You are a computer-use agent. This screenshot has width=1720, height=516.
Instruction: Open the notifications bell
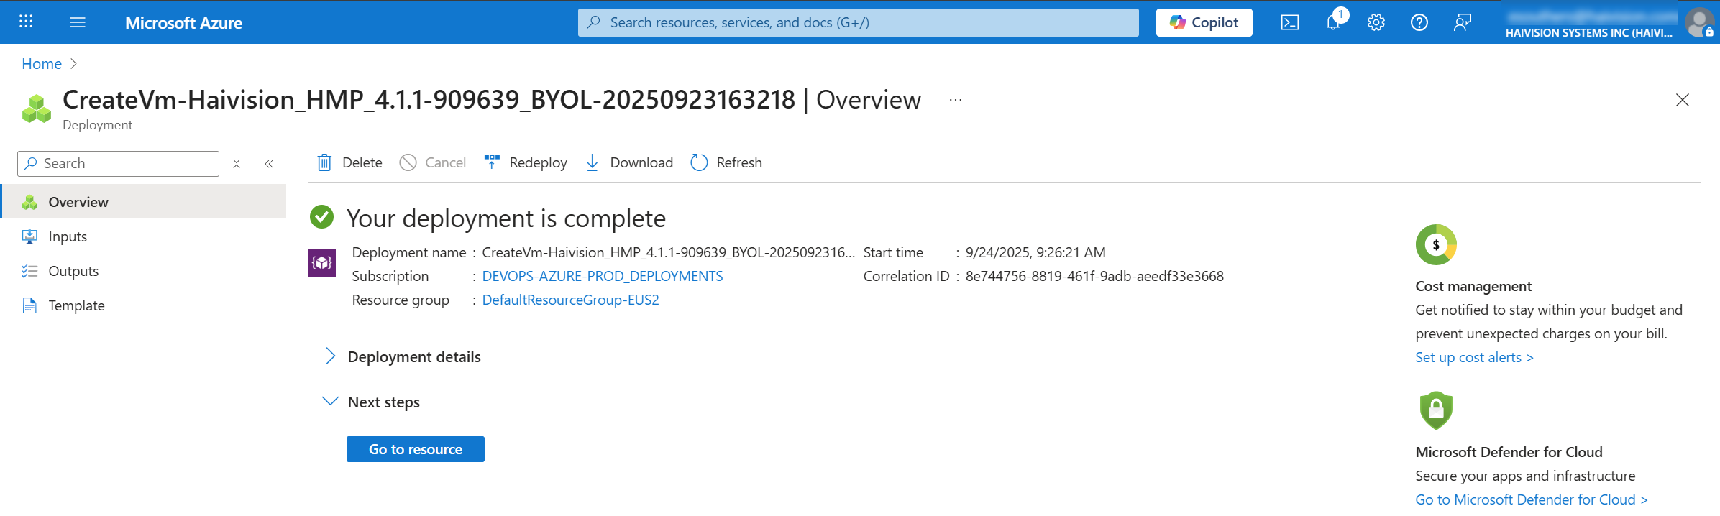click(x=1332, y=22)
